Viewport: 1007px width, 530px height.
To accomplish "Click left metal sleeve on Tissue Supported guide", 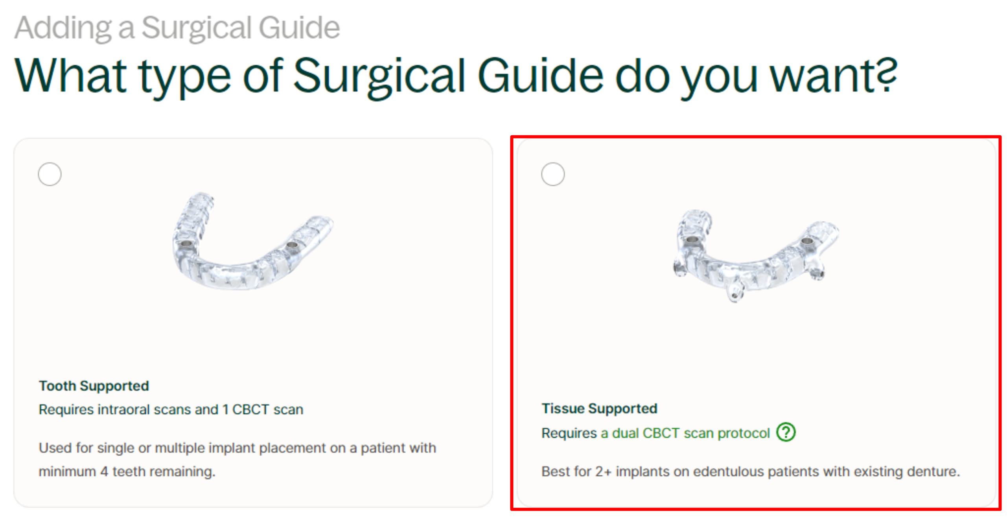I will 691,240.
